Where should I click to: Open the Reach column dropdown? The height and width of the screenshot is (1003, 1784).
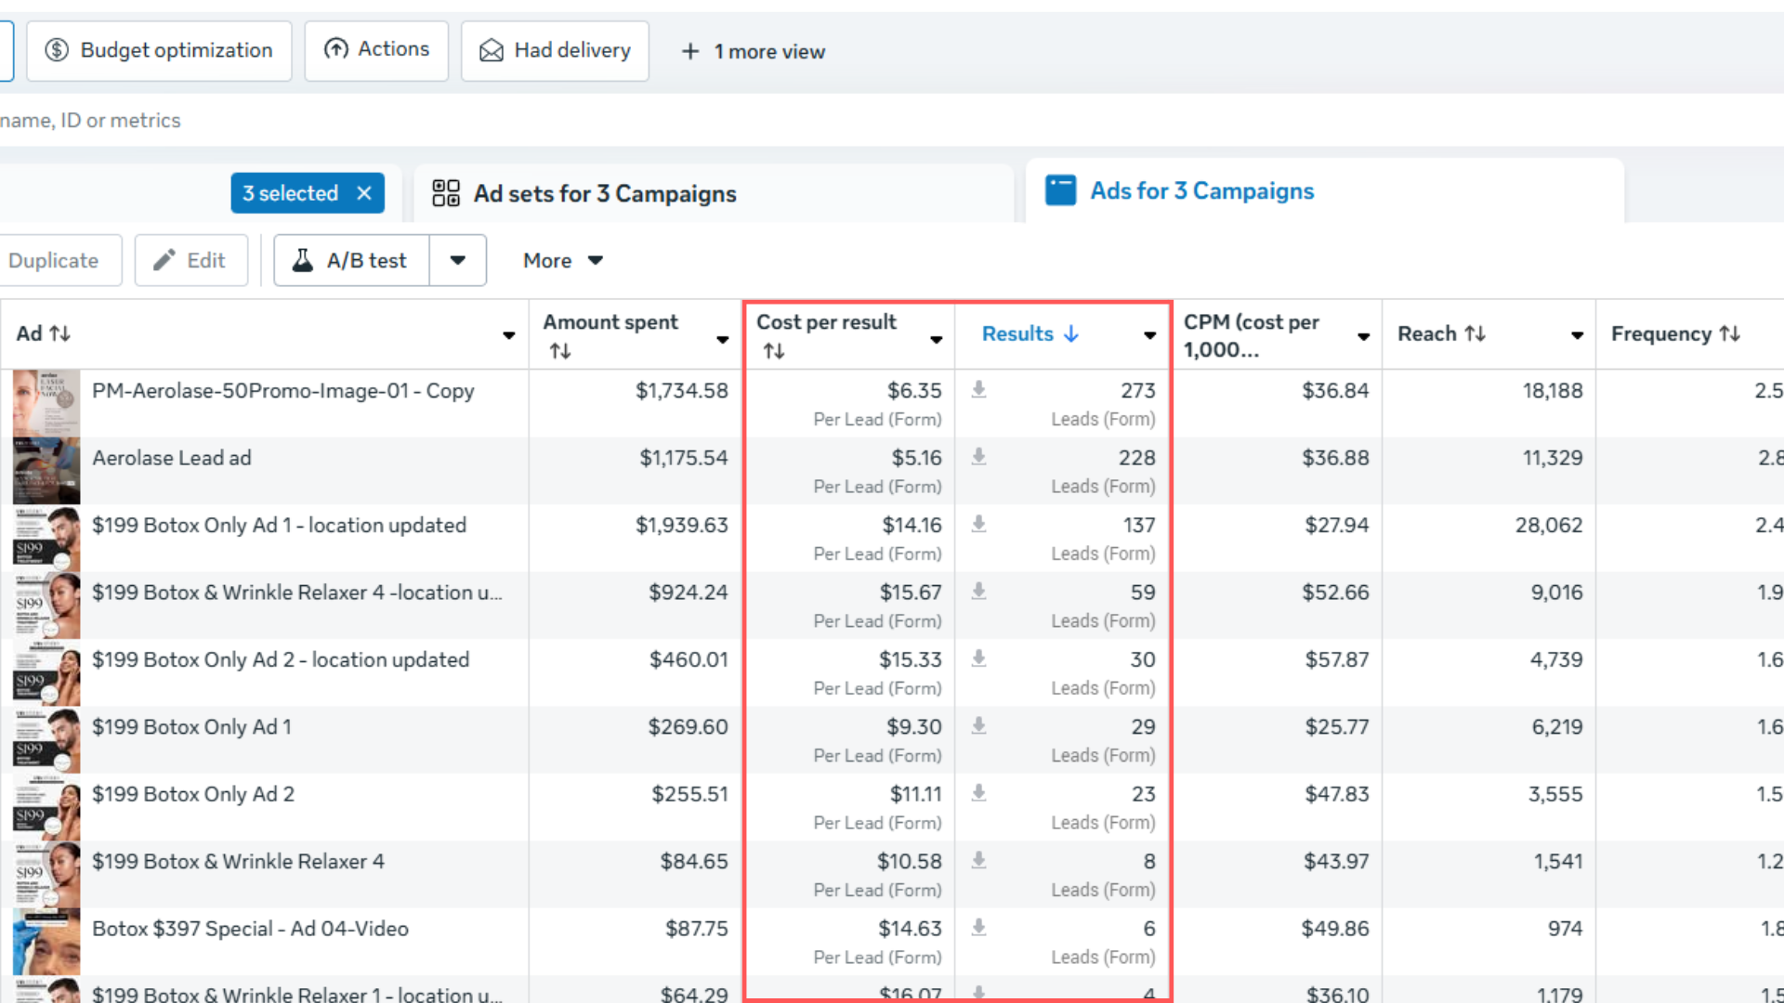point(1578,335)
